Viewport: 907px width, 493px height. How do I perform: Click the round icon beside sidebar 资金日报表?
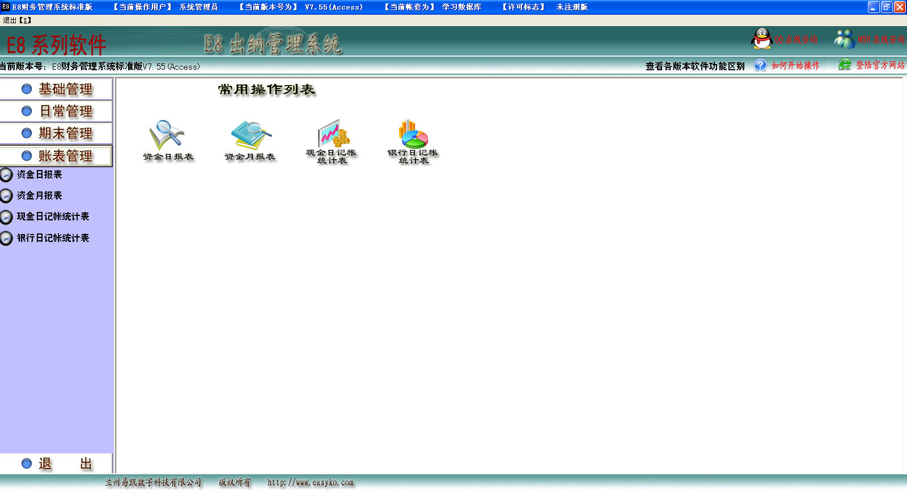tap(6, 175)
